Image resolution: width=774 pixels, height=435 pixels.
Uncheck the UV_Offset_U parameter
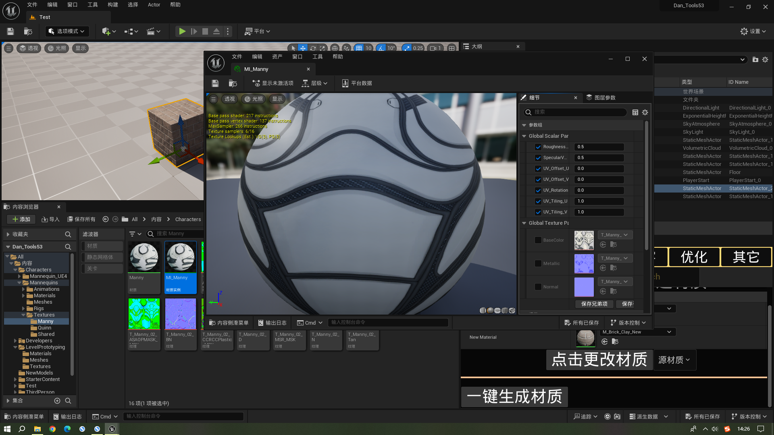(538, 169)
